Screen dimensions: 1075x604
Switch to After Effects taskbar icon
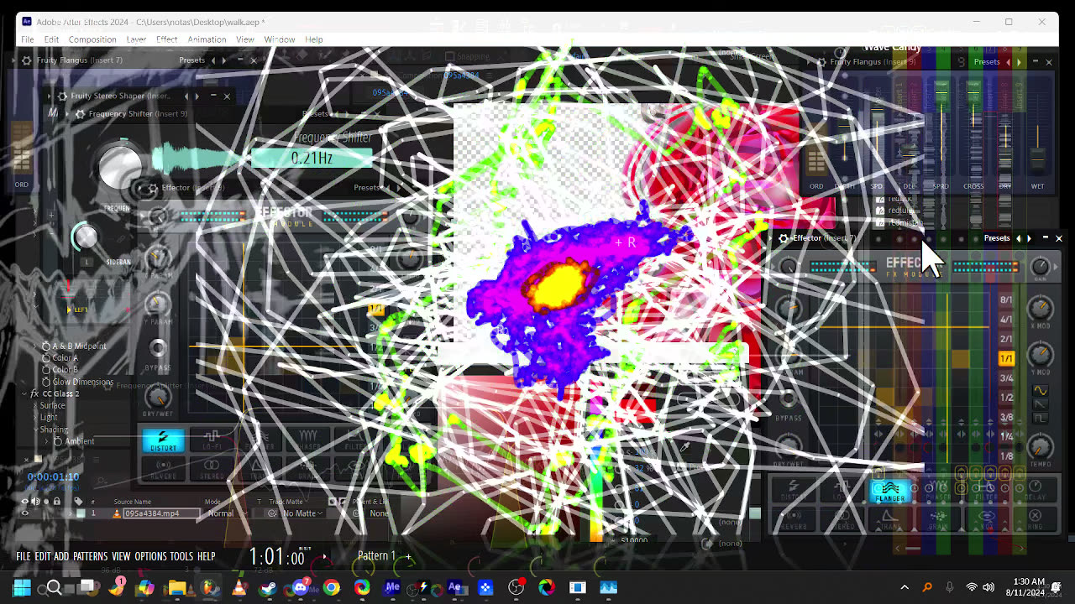pyautogui.click(x=454, y=587)
